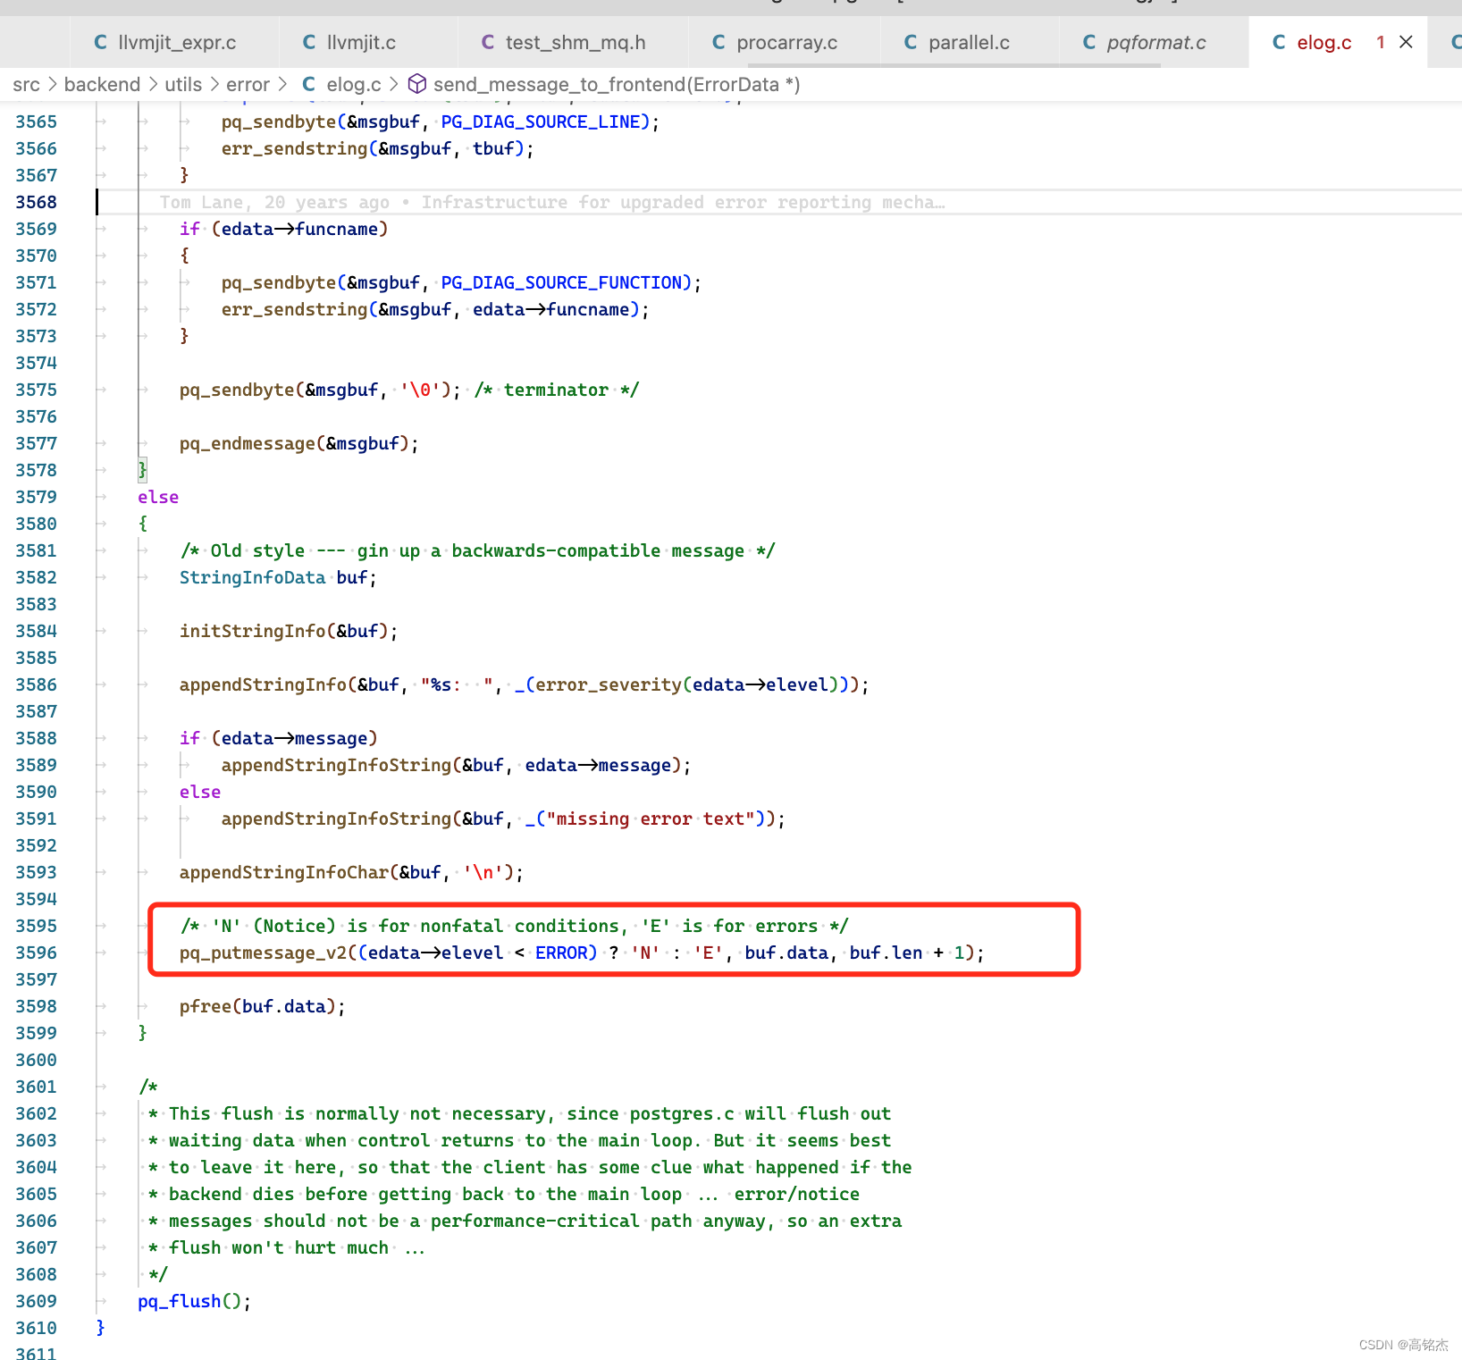This screenshot has height=1360, width=1462.
Task: Open send_message_to_frontend symbol breadcrumb
Action: (617, 84)
